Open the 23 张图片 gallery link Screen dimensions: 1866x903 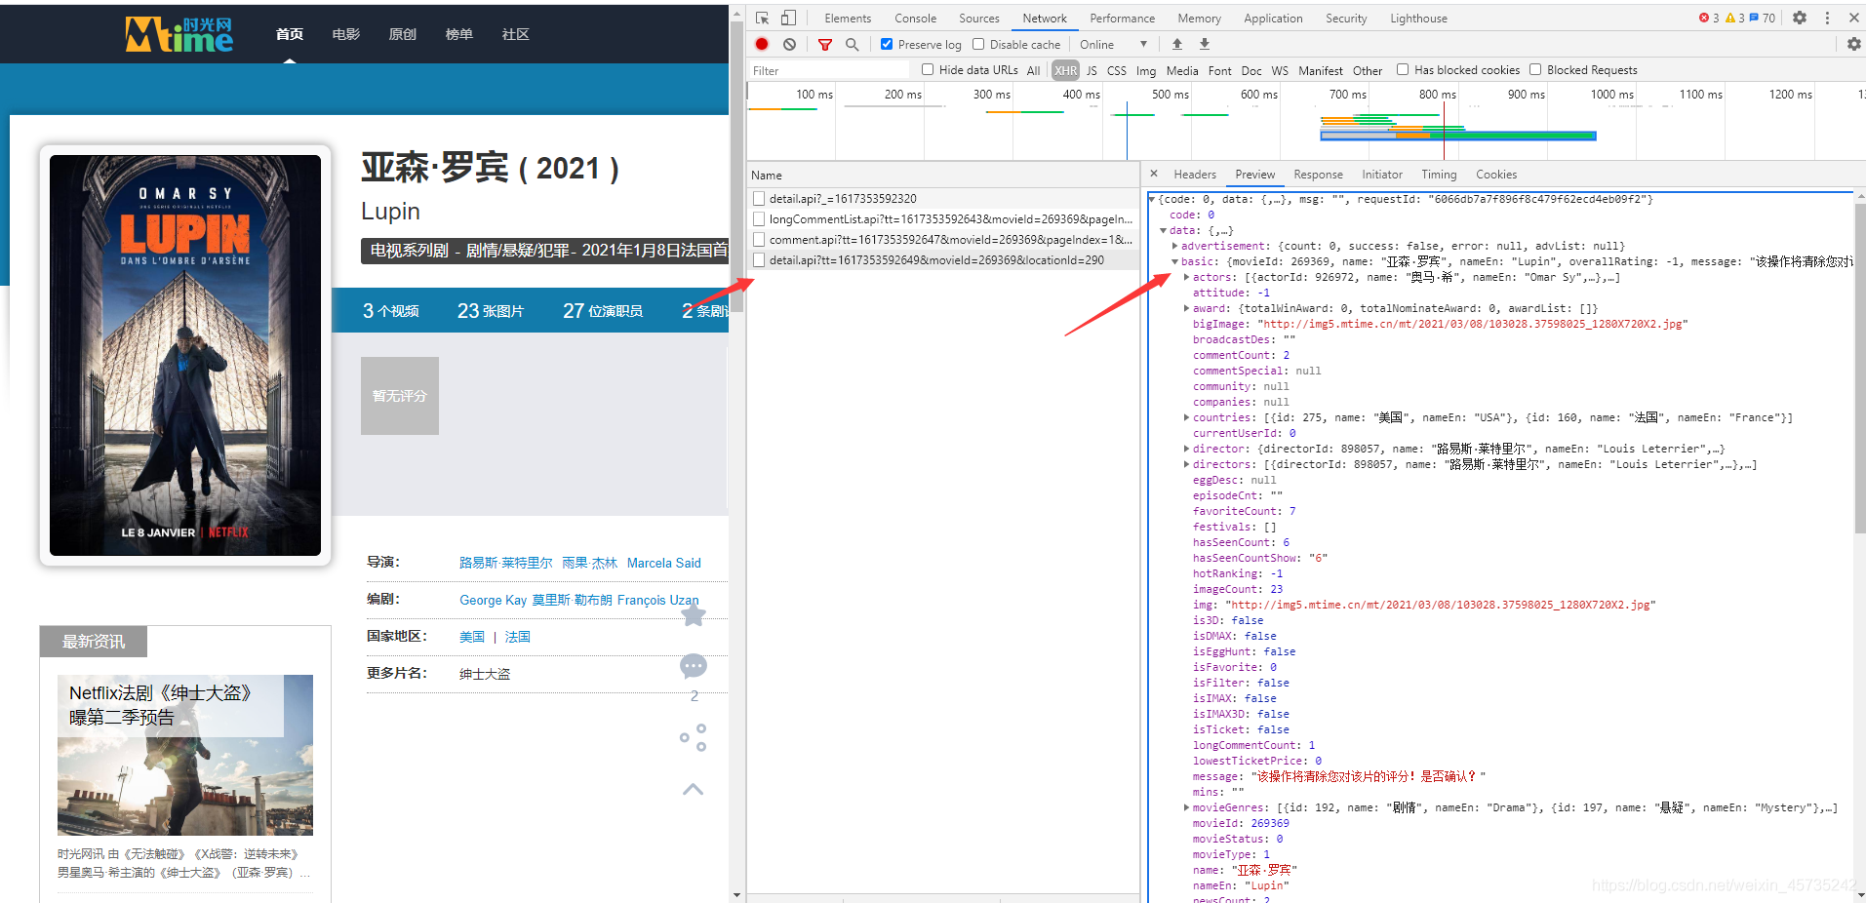coord(491,310)
